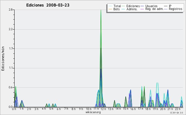186x115 pixels.
Task: Click the CC BY-SA 3.0 license text
Action: 176,113
